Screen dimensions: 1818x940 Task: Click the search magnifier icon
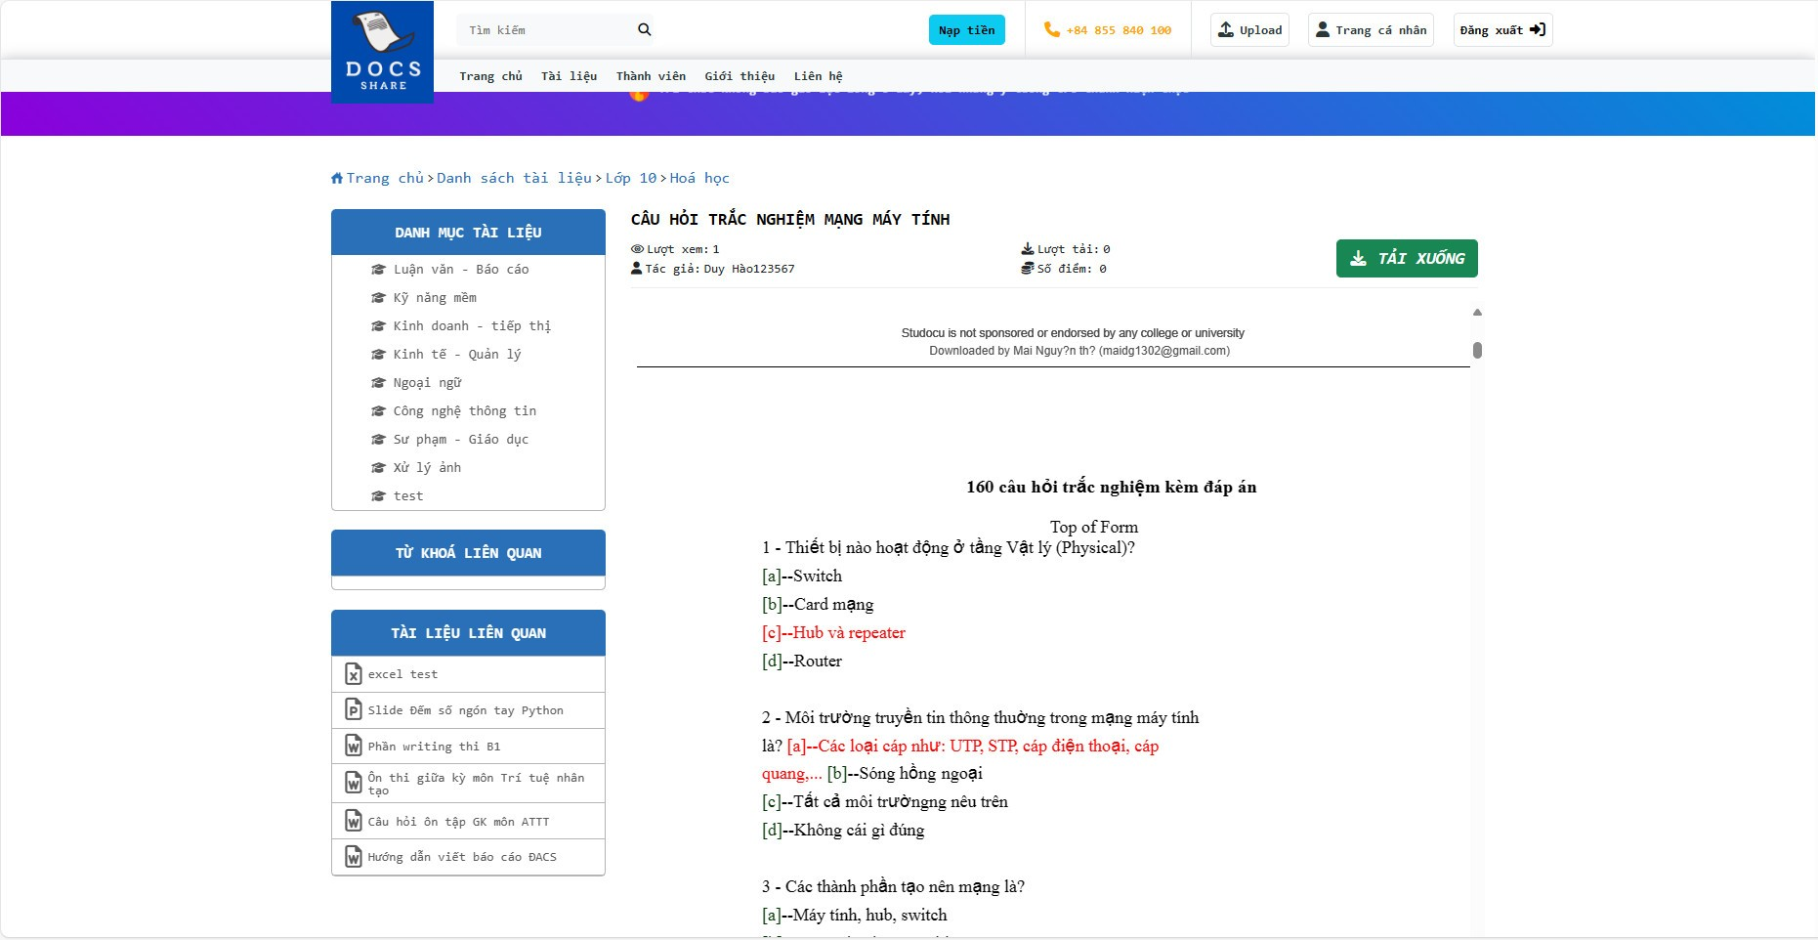point(644,29)
